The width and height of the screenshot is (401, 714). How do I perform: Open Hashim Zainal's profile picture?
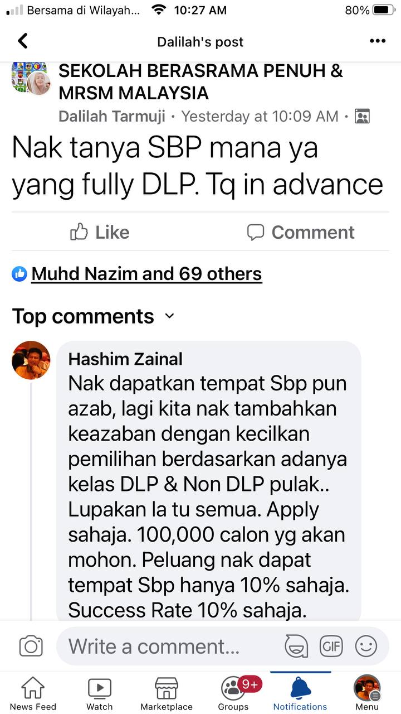tap(31, 360)
